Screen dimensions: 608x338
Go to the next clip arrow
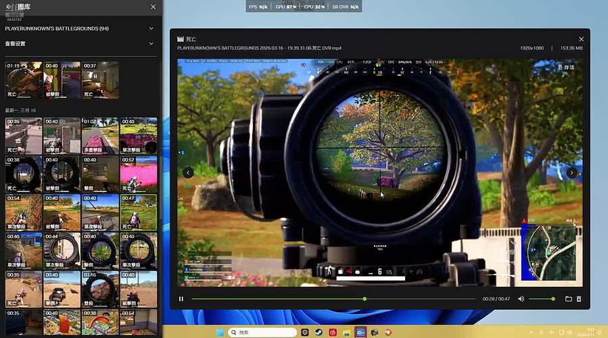[x=572, y=172]
